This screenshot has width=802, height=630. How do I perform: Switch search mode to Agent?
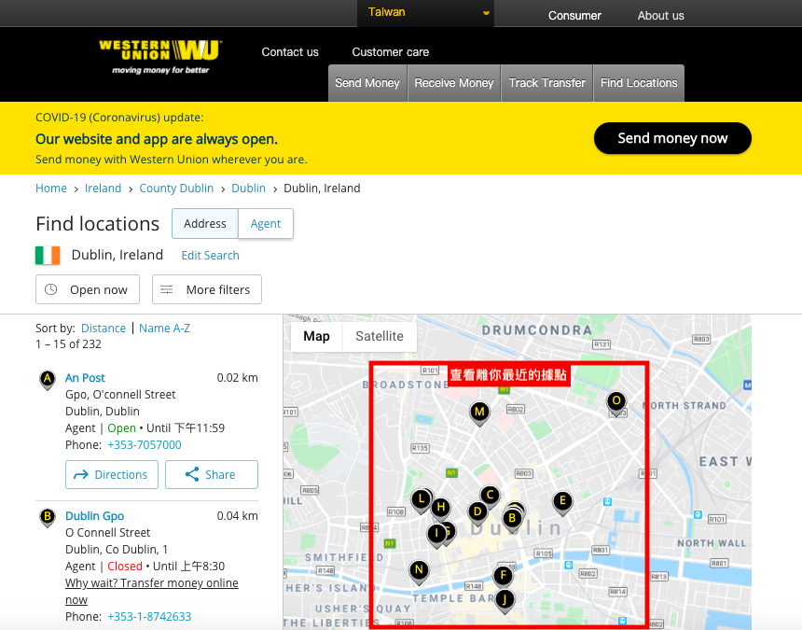266,224
